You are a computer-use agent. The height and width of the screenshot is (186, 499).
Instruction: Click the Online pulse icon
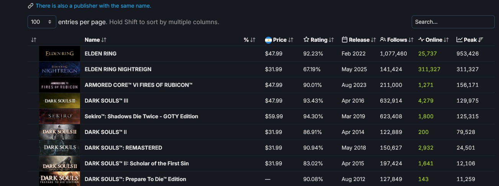(421, 40)
